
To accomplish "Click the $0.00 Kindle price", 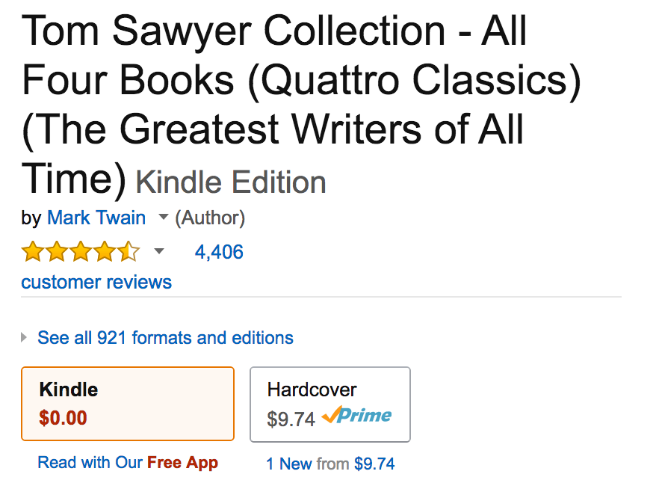I will click(x=63, y=417).
